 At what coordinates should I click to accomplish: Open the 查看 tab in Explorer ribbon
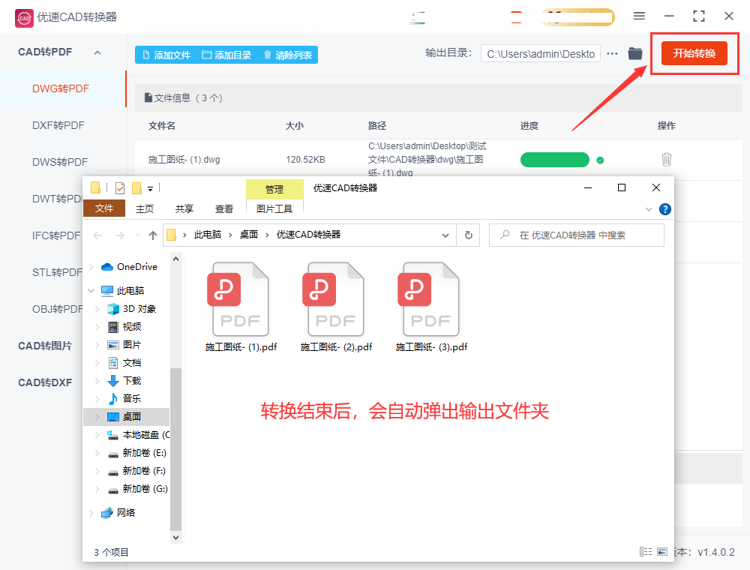pyautogui.click(x=223, y=209)
